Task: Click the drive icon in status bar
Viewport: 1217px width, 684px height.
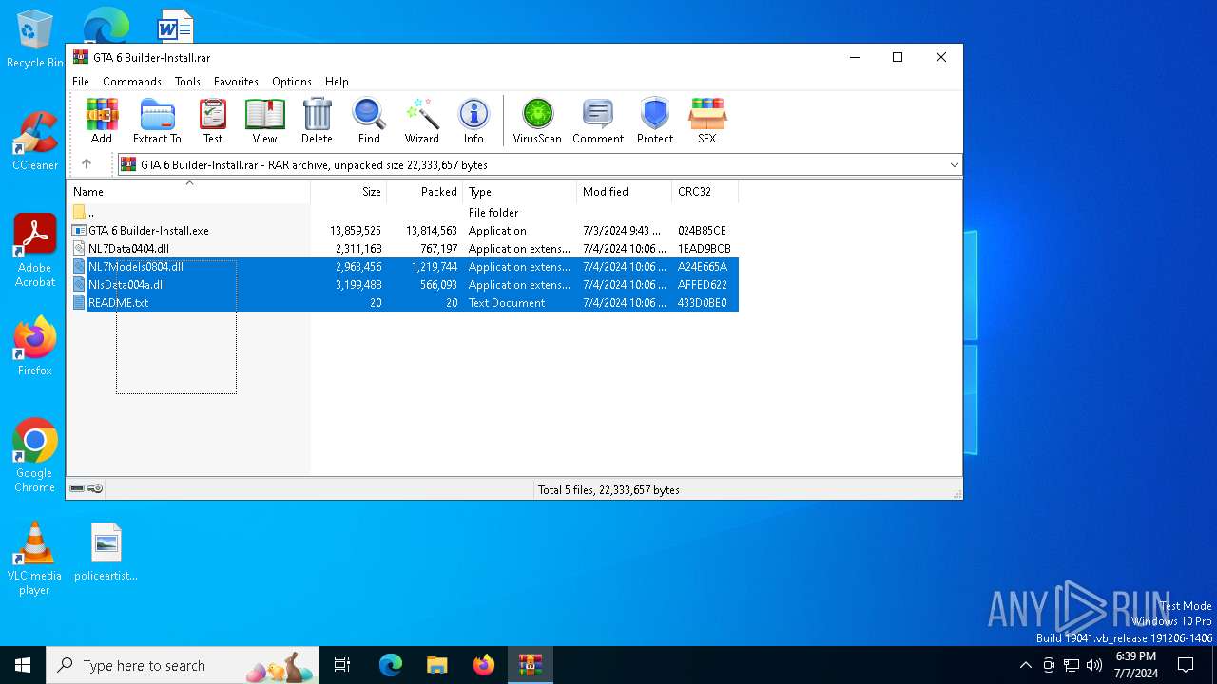Action: click(x=77, y=489)
